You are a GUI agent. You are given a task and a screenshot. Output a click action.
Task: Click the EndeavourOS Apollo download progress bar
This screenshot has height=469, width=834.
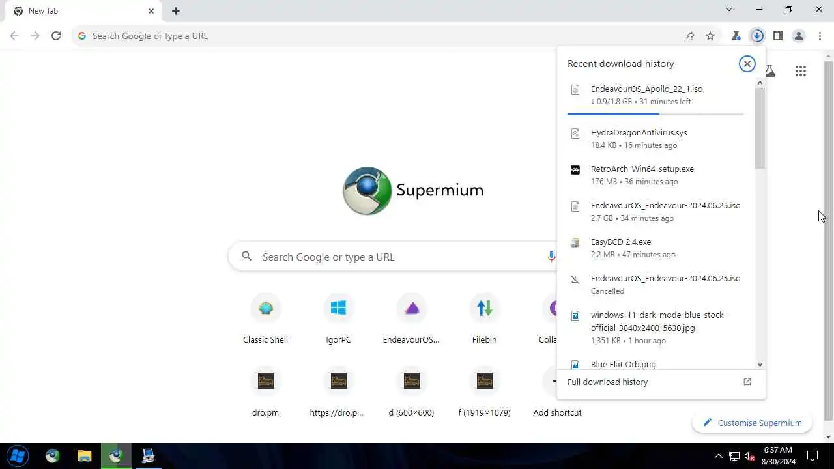coord(655,114)
